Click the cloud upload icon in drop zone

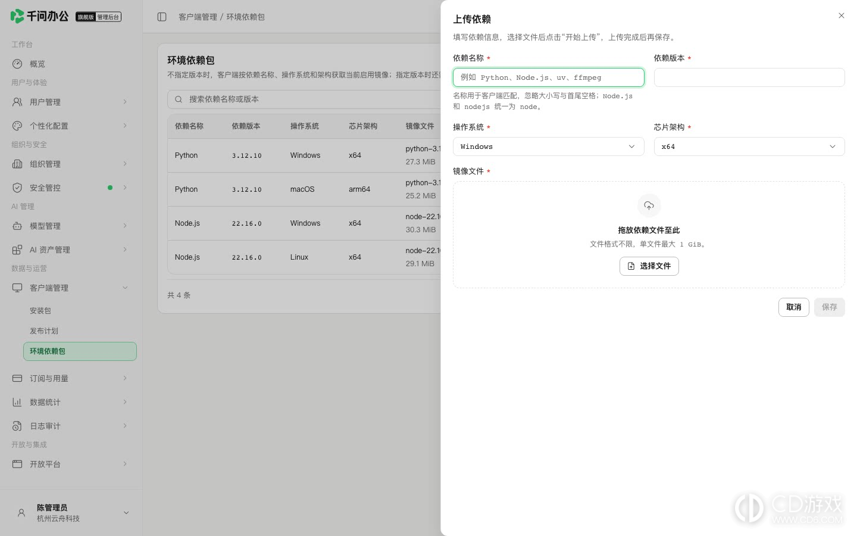[649, 205]
